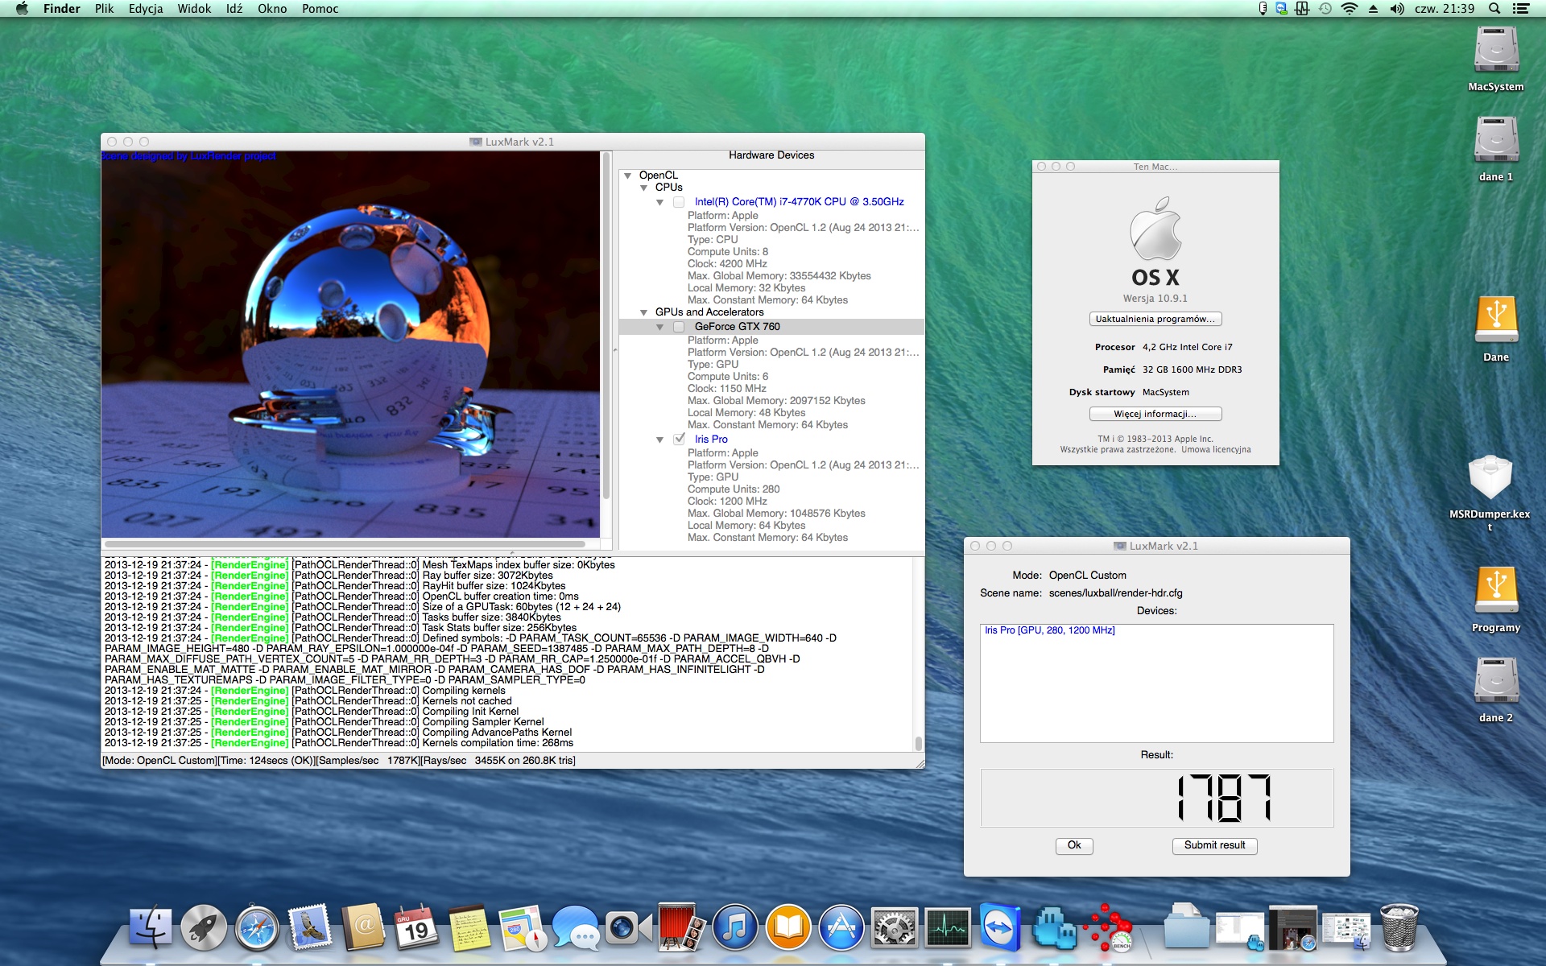Collapse Iris Pro details triangle
The height and width of the screenshot is (966, 1546).
(659, 440)
